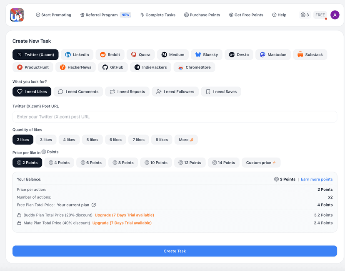Choose the ProductHunt platform
The height and width of the screenshot is (271, 345).
32,67
